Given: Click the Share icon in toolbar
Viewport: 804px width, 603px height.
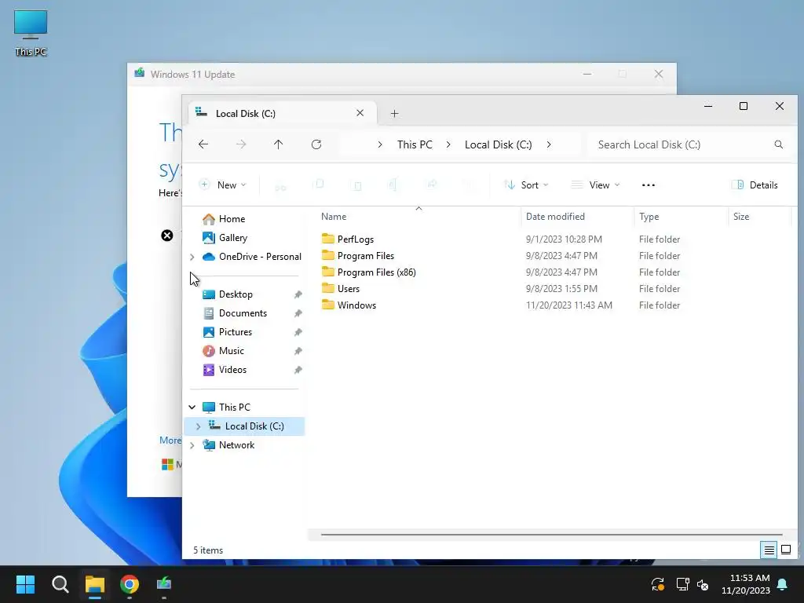Looking at the screenshot, I should [x=432, y=185].
